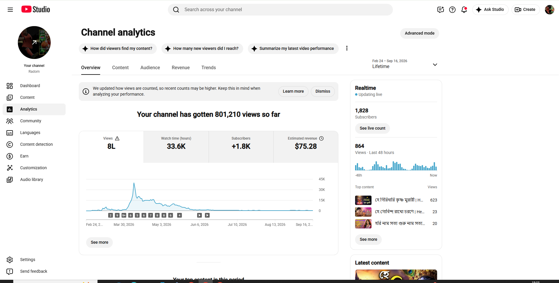Image resolution: width=559 pixels, height=283 pixels.
Task: Open the Lifetime date range dropdown
Action: (405, 64)
